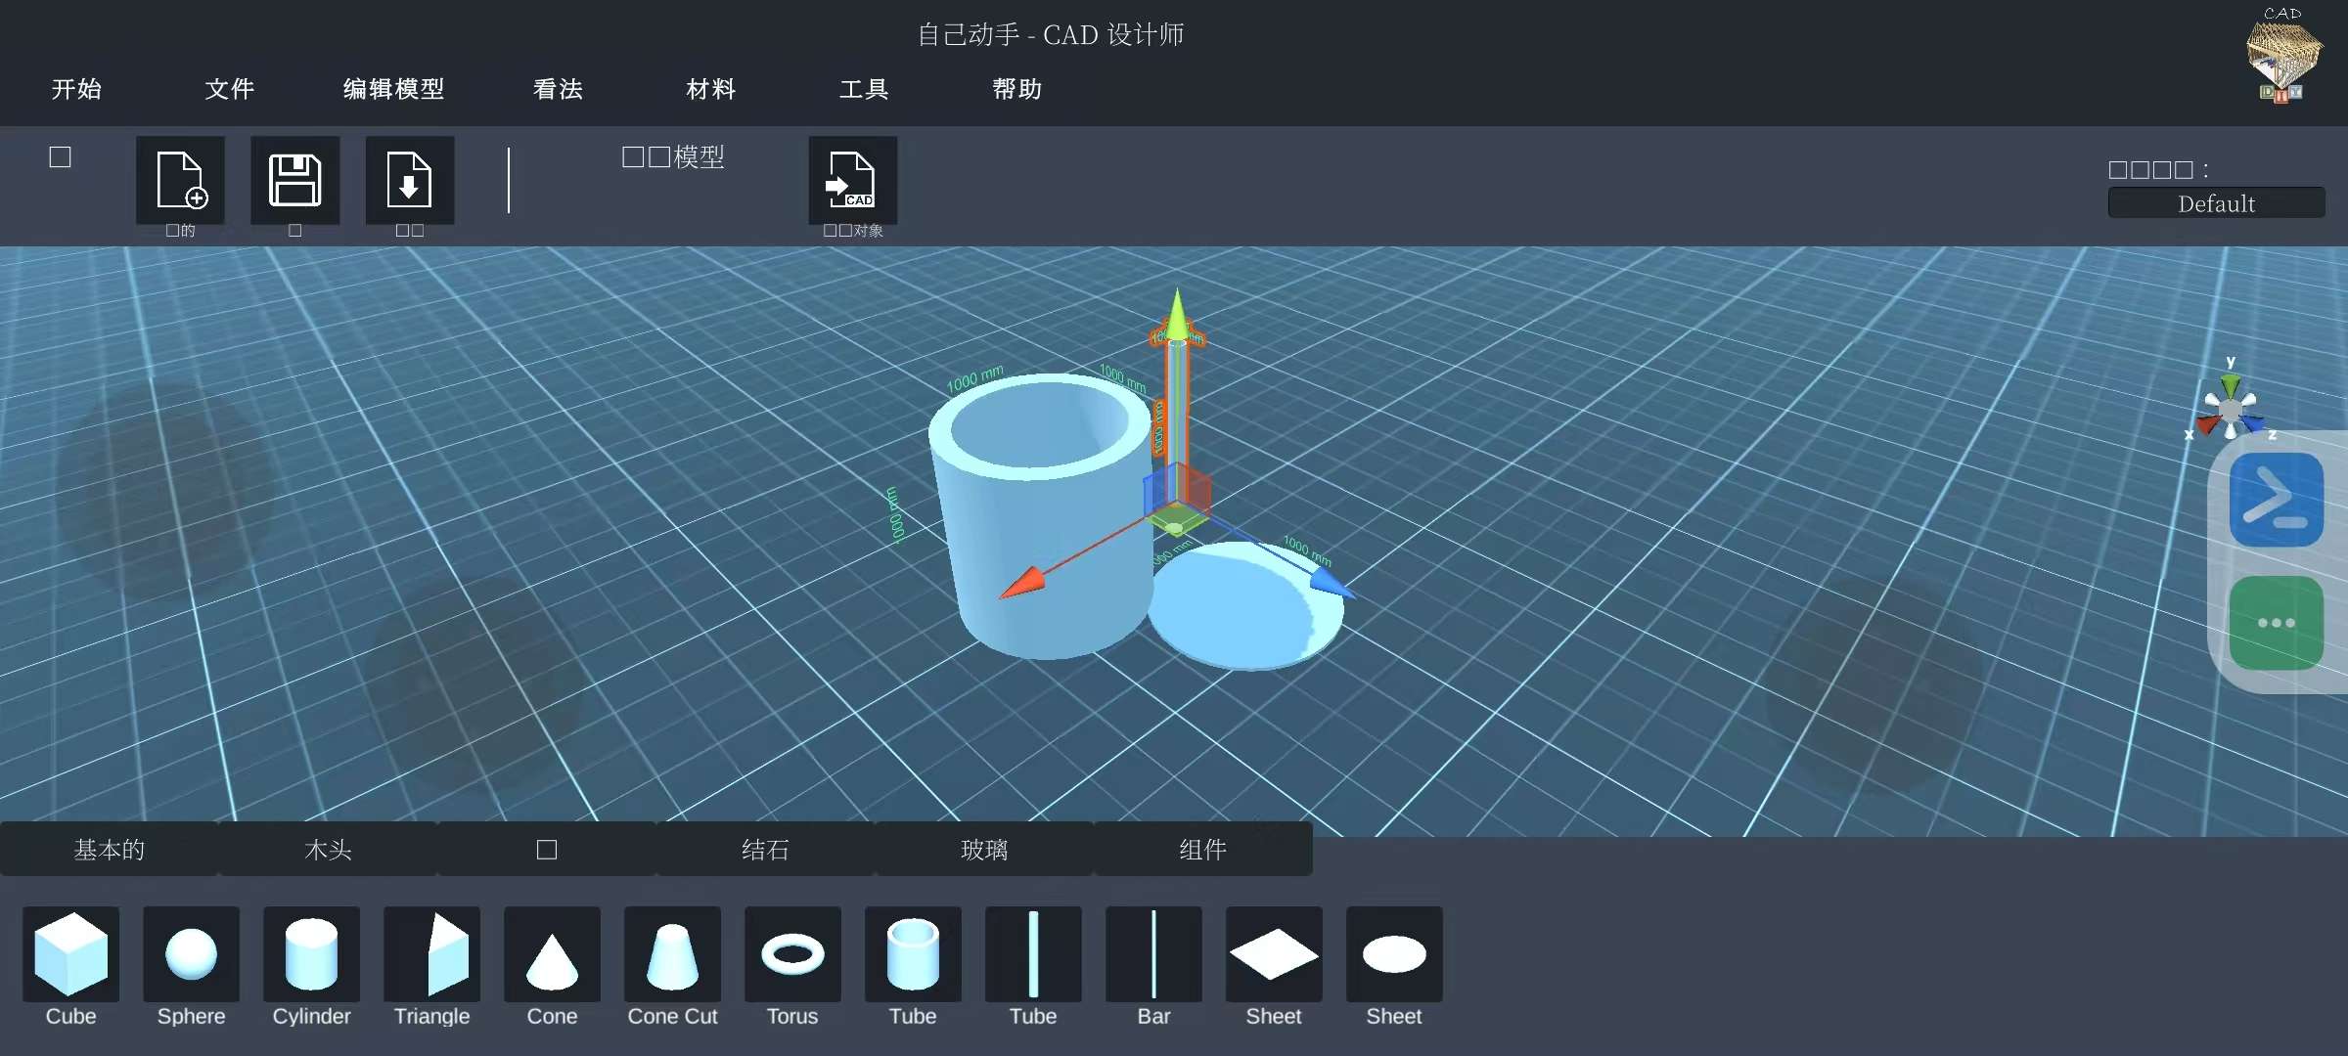Image resolution: width=2348 pixels, height=1056 pixels.
Task: Place a Cone shape
Action: [552, 953]
